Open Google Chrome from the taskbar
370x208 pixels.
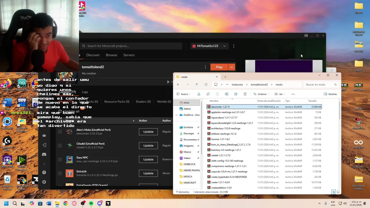pos(66,203)
